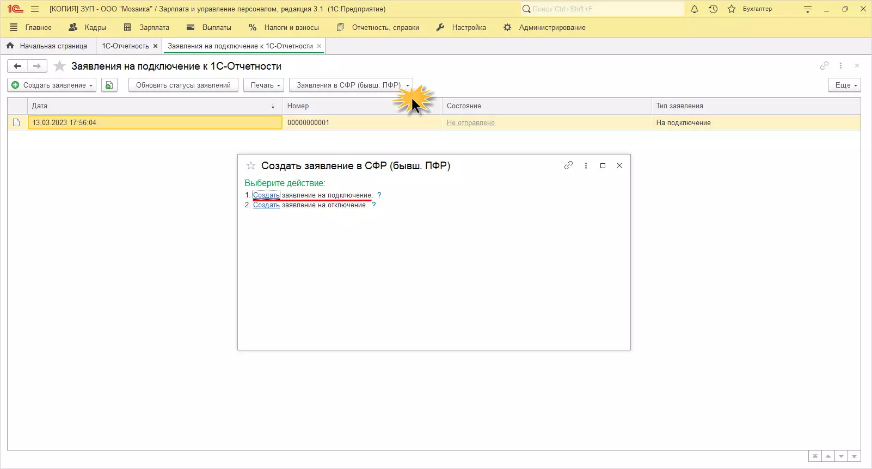
Task: Click Создать link for заявление на подключение
Action: [x=266, y=195]
